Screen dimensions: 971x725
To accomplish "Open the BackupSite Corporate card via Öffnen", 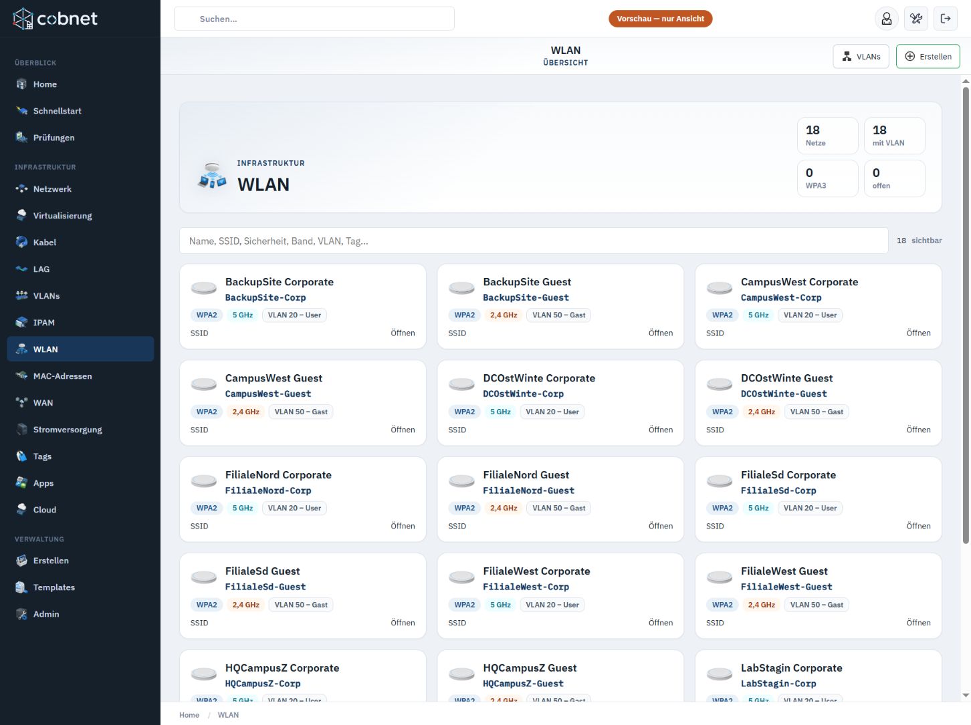I will 403,333.
